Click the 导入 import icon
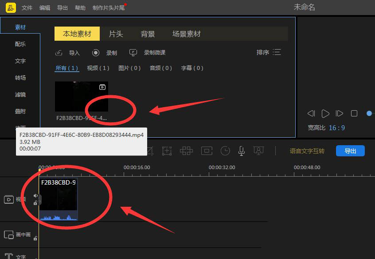Viewport: 375px width, 259px height. (59, 53)
